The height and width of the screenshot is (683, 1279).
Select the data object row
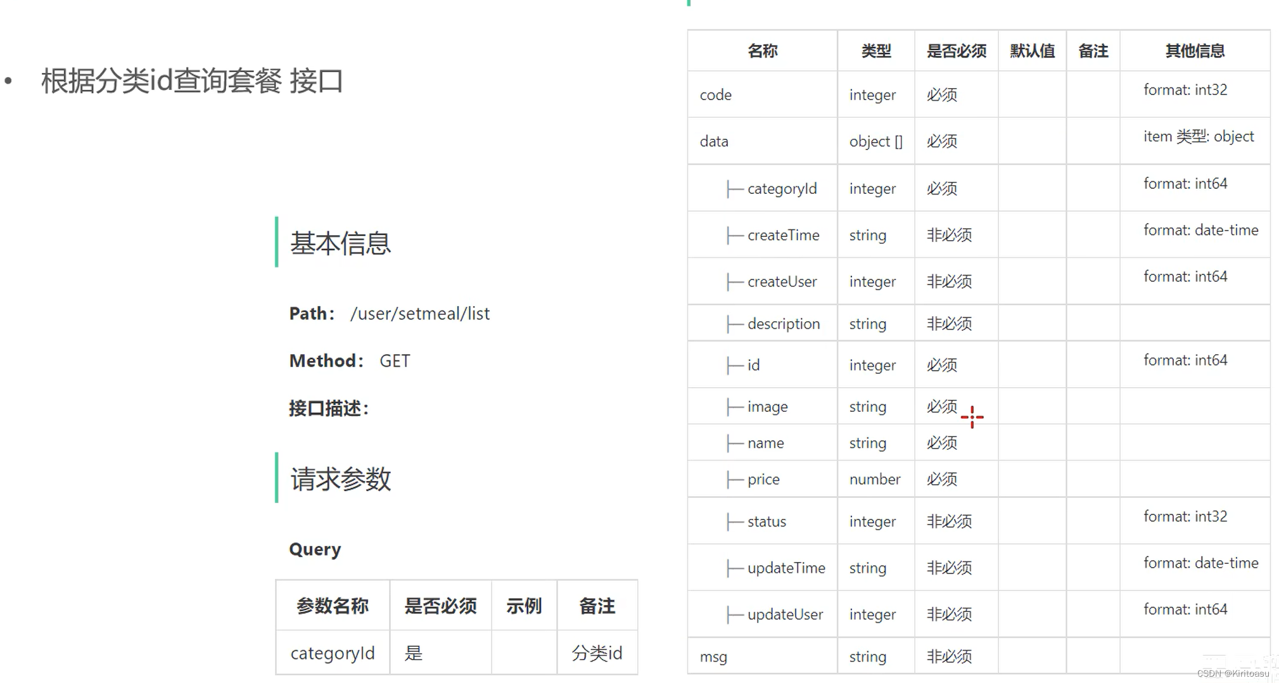(713, 141)
